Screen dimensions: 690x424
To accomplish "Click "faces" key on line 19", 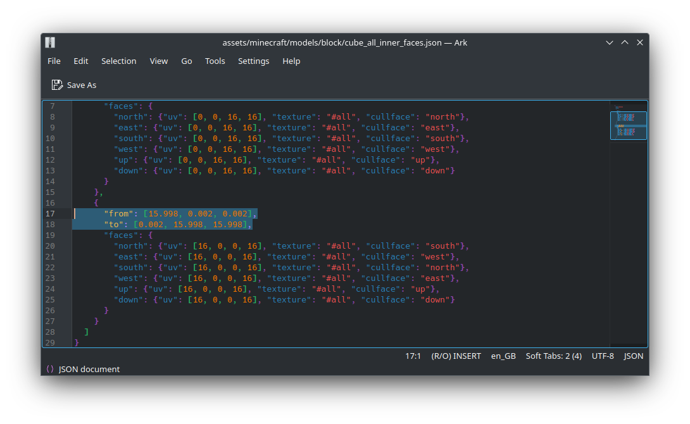I will [121, 235].
